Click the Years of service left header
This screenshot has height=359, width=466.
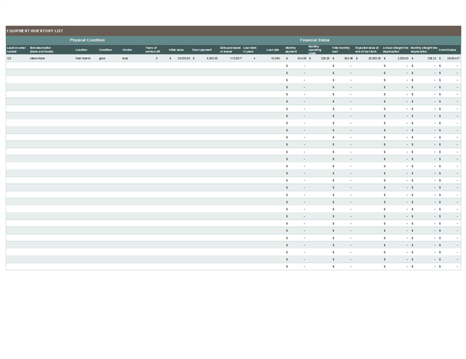(153, 50)
